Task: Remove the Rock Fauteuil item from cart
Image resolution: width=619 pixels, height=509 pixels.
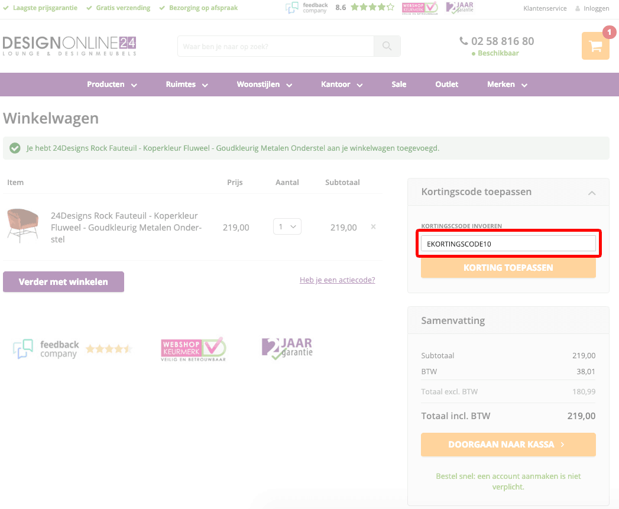Action: point(373,226)
